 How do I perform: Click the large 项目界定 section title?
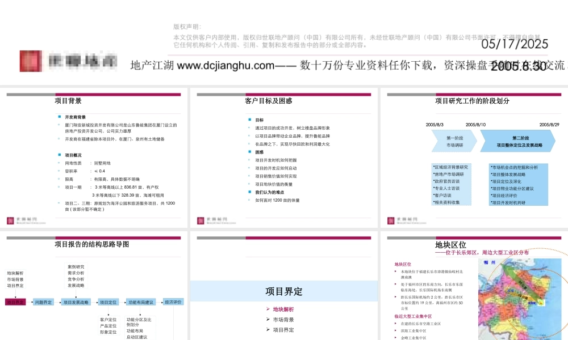point(283,291)
